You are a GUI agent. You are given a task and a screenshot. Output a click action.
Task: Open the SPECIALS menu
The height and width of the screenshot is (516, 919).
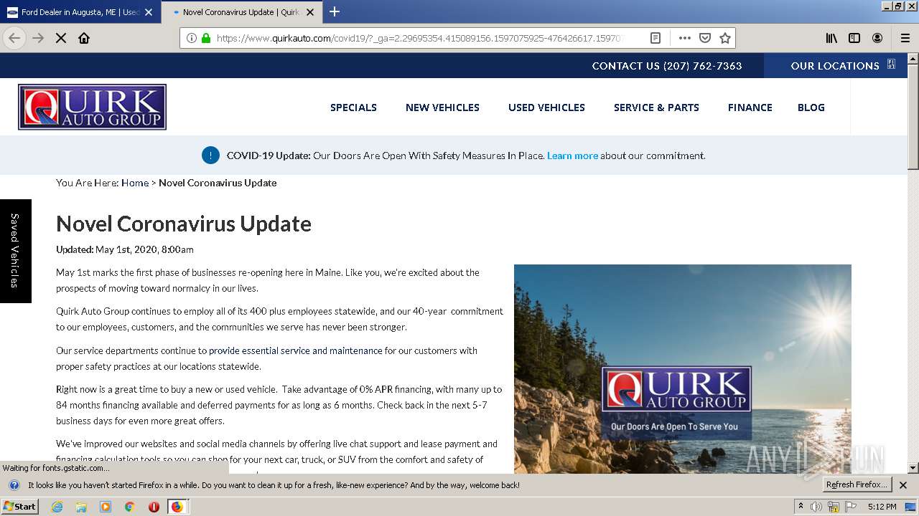pyautogui.click(x=353, y=107)
